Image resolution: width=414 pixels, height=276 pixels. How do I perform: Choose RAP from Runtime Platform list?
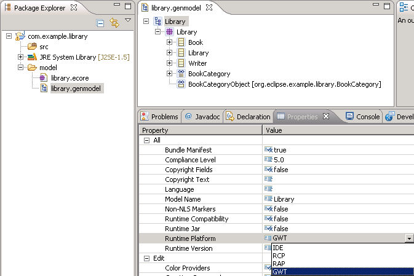point(343,264)
